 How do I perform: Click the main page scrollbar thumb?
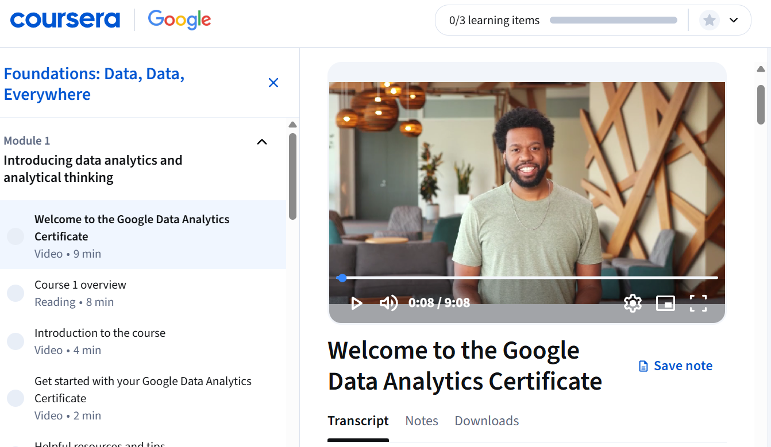(x=761, y=104)
